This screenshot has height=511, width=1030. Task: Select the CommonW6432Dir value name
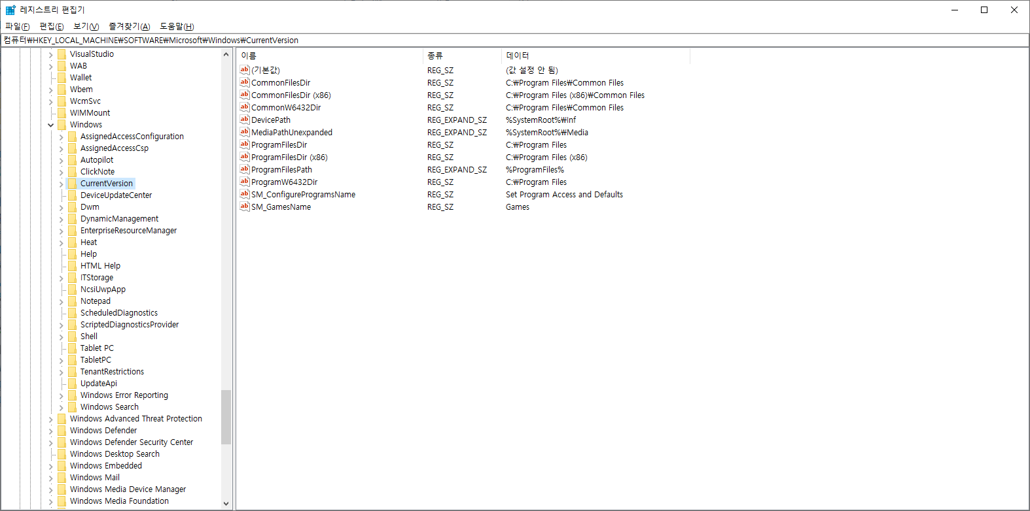(x=286, y=107)
